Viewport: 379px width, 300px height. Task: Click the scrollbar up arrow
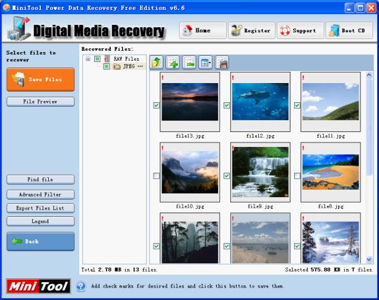[x=369, y=76]
